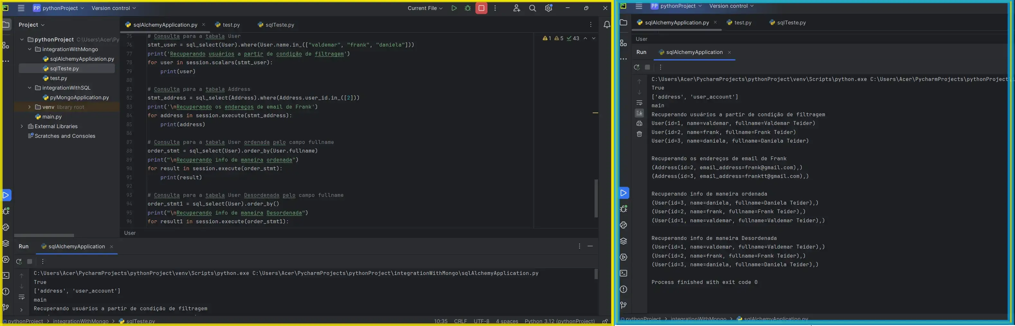1015x326 pixels.
Task: Run the current file with green play button
Action: (x=454, y=8)
